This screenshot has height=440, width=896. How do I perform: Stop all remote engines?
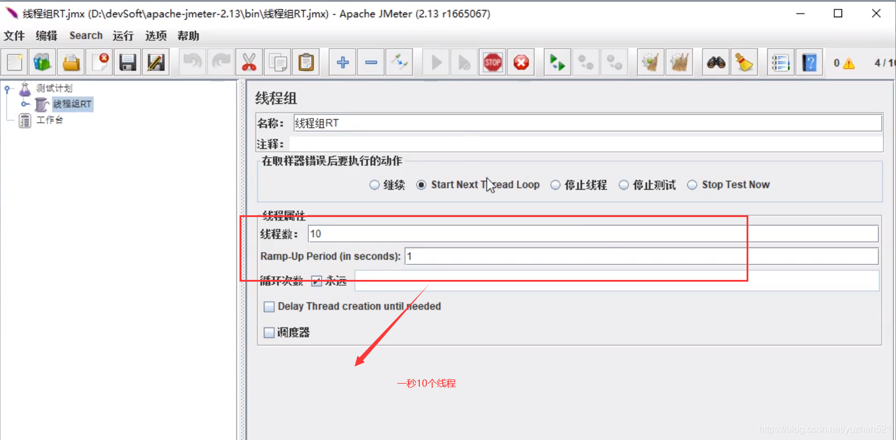coord(586,62)
